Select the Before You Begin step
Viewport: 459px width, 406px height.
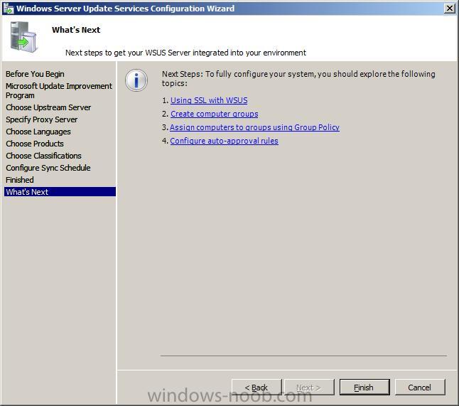click(35, 74)
